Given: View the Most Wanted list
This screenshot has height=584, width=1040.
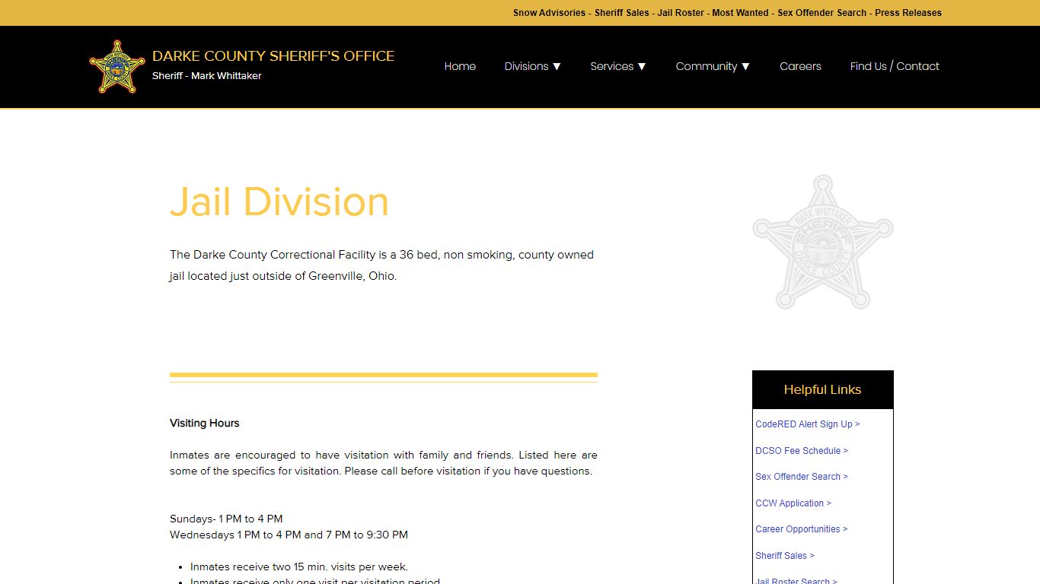Looking at the screenshot, I should point(740,13).
